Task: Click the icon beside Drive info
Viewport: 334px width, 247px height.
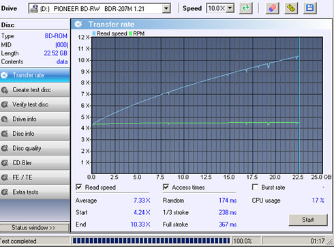Action: pos(5,119)
